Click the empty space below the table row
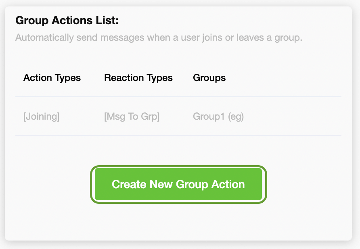This screenshot has width=360, height=249. 178,149
